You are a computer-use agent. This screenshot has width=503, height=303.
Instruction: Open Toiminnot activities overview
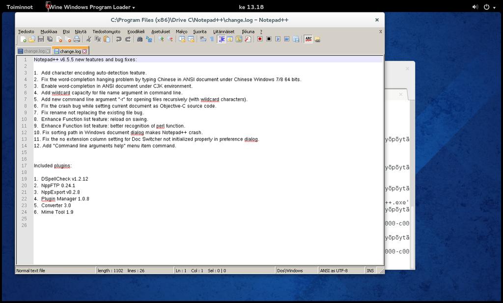pos(20,7)
